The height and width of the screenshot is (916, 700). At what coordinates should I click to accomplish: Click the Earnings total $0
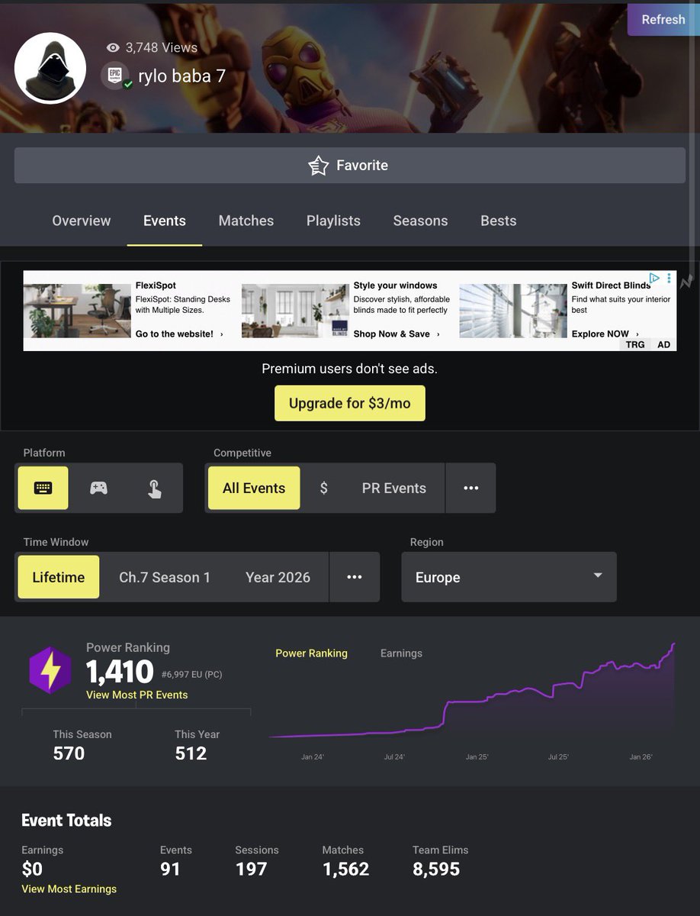coord(32,869)
